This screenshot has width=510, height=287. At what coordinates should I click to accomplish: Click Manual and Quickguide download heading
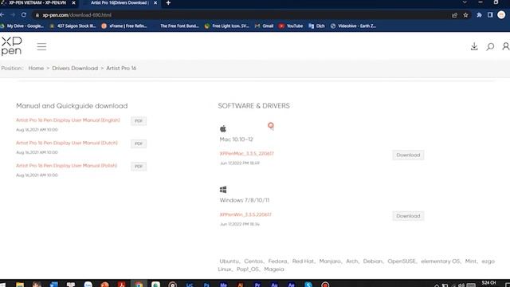(x=72, y=106)
